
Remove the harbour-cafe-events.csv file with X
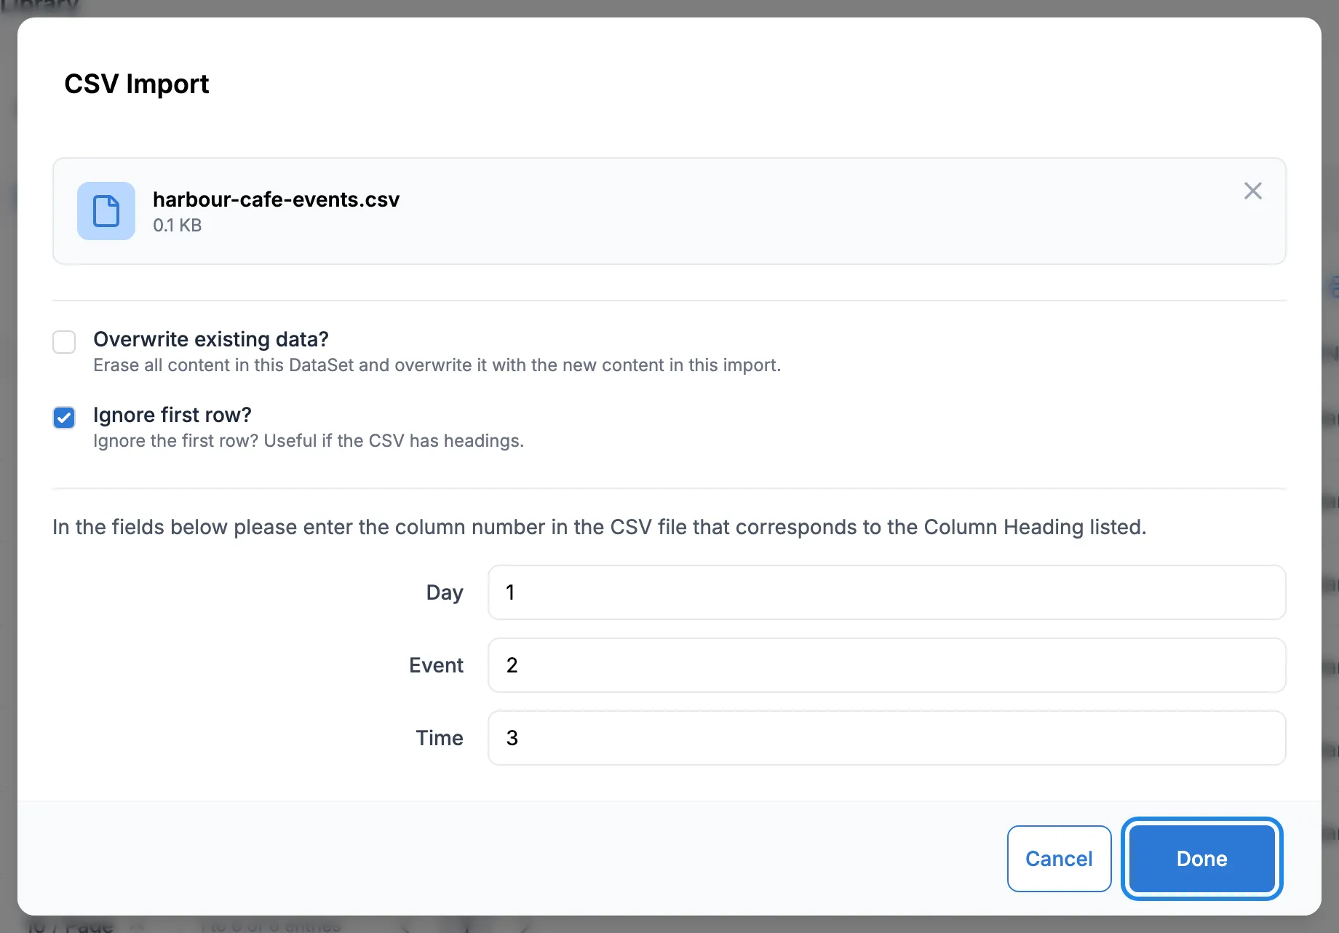click(x=1252, y=191)
